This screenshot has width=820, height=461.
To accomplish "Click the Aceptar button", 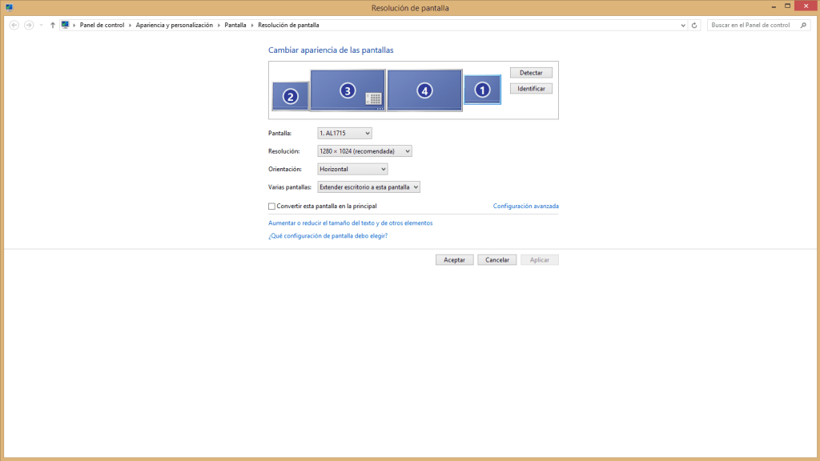I will coord(455,260).
